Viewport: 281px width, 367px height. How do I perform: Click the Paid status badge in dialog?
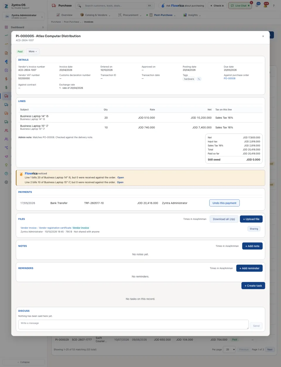(20, 52)
